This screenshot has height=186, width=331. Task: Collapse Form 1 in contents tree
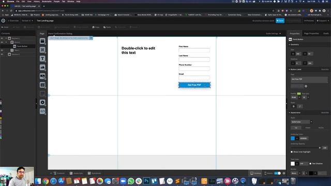point(6,42)
